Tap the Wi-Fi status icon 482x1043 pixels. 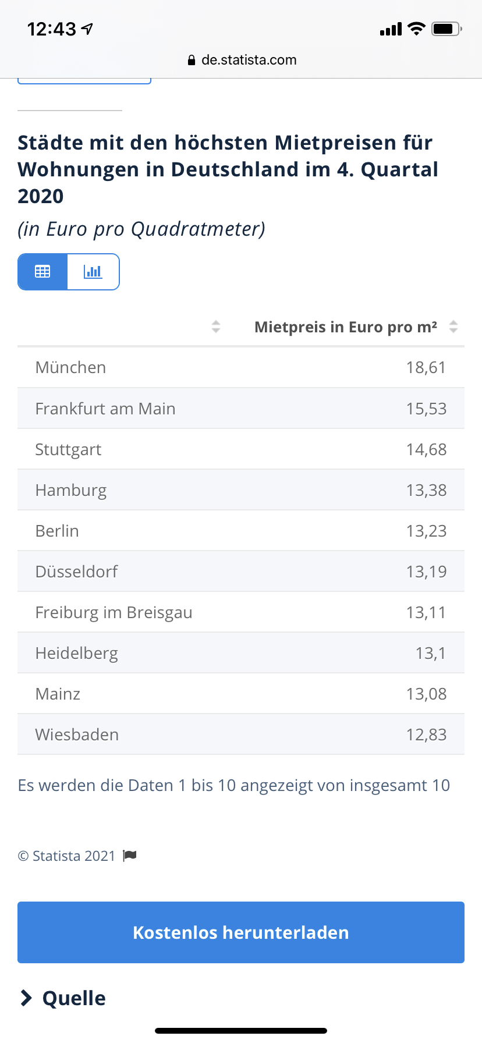pyautogui.click(x=416, y=29)
